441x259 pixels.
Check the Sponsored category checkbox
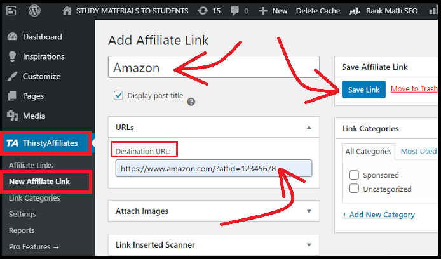pos(354,175)
